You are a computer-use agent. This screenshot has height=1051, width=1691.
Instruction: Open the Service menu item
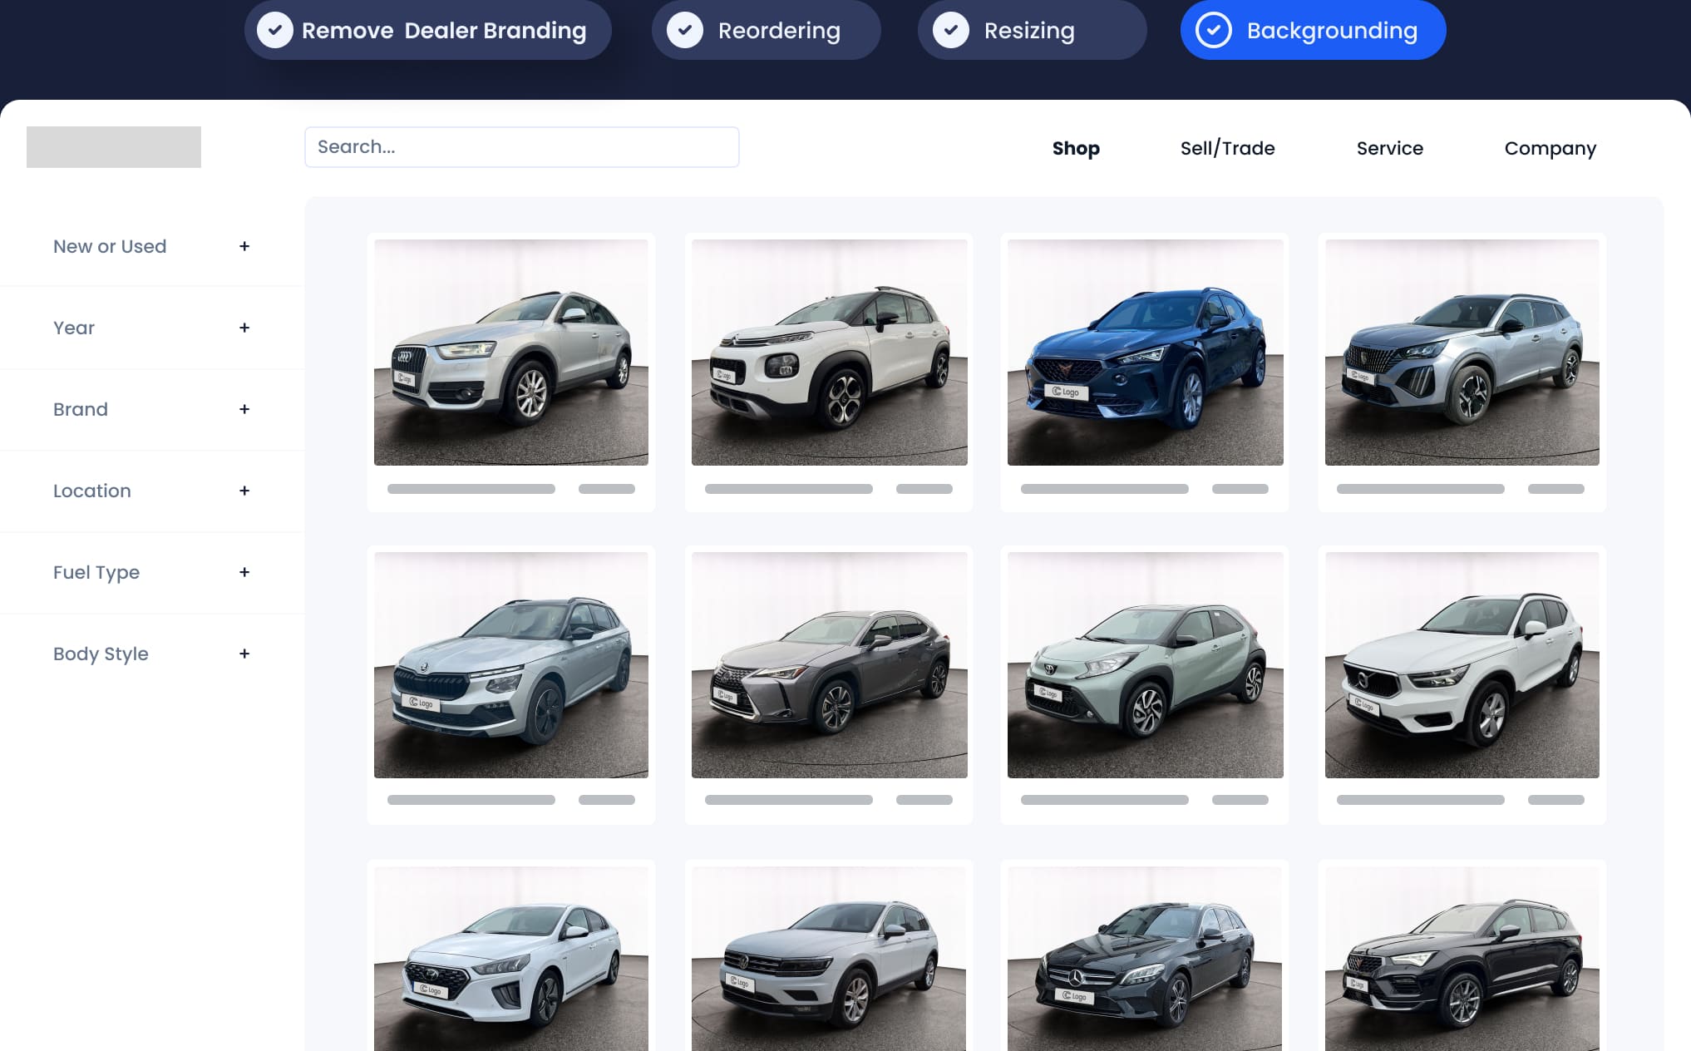pyautogui.click(x=1389, y=148)
